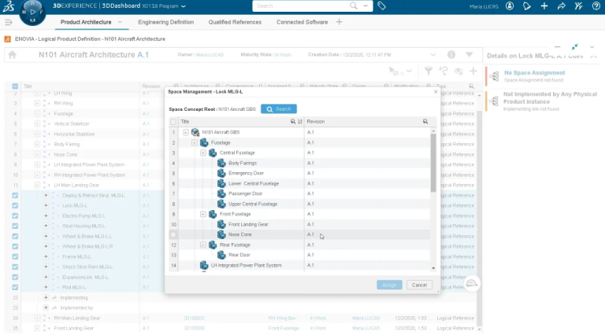Click search icon in dialog Revision column

[x=425, y=122]
